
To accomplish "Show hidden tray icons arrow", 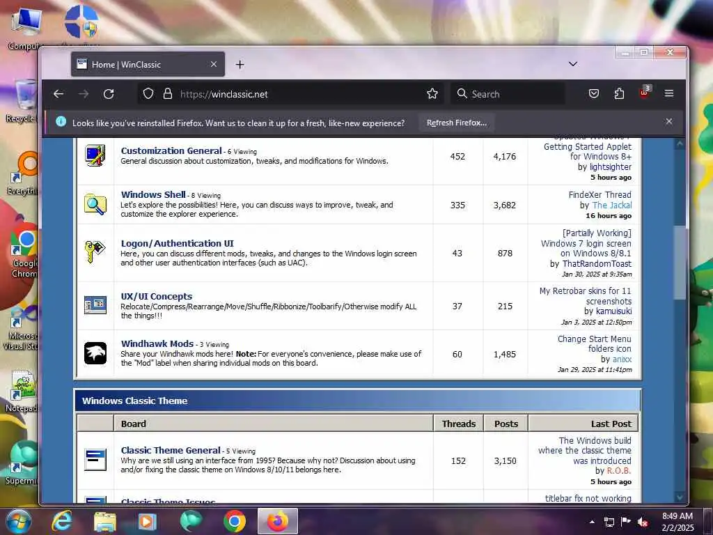I will [592, 522].
